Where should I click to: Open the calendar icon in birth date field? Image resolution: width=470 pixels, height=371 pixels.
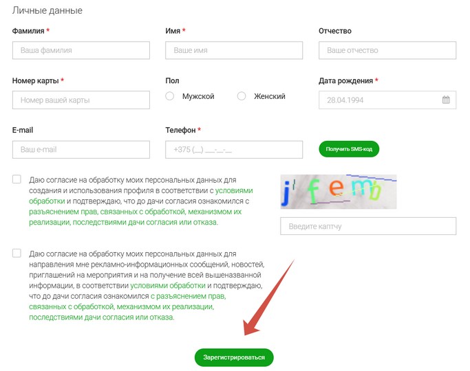coord(446,100)
